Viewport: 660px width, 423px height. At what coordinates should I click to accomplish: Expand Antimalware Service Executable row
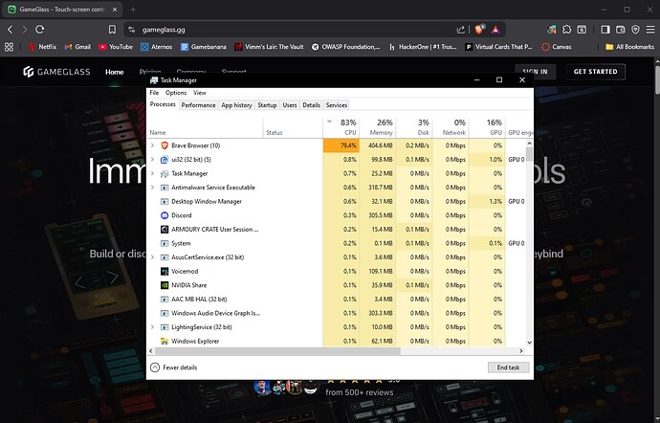(x=152, y=187)
